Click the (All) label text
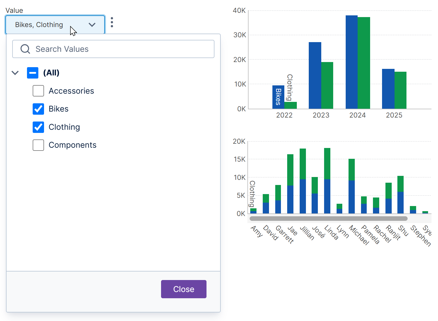The image size is (438, 321). tap(51, 73)
